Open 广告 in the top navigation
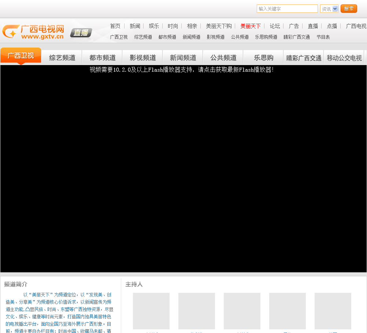This screenshot has width=367, height=333. click(x=294, y=26)
